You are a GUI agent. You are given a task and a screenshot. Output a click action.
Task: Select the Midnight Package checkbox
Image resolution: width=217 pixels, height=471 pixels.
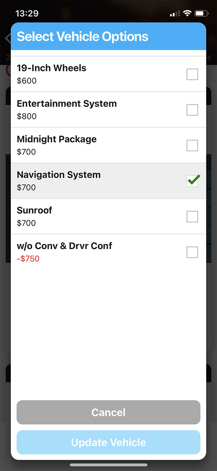pyautogui.click(x=192, y=145)
